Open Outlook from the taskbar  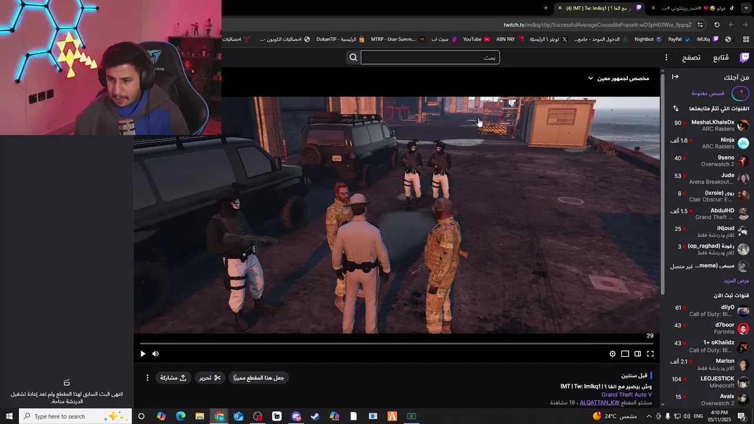point(238,416)
